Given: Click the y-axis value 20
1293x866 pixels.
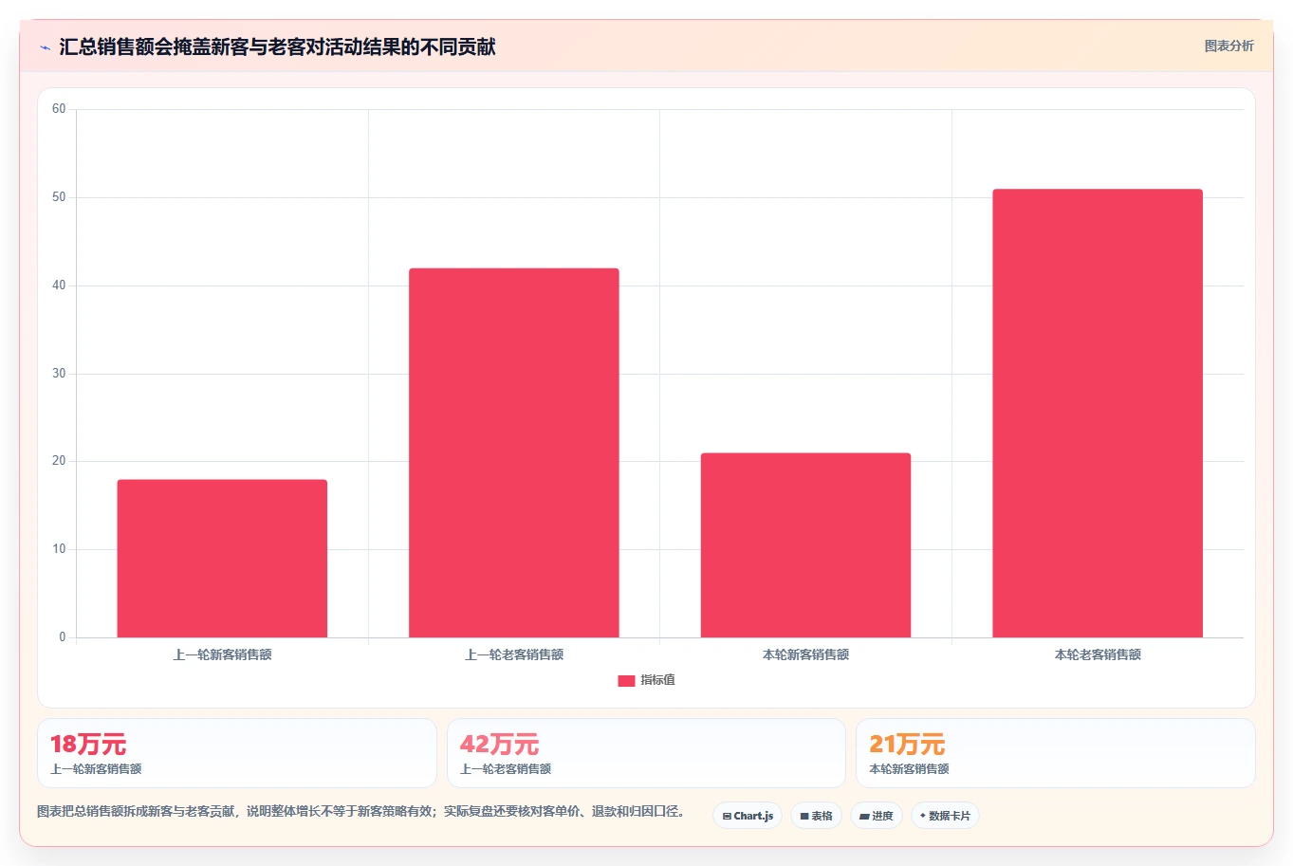Looking at the screenshot, I should [59, 461].
